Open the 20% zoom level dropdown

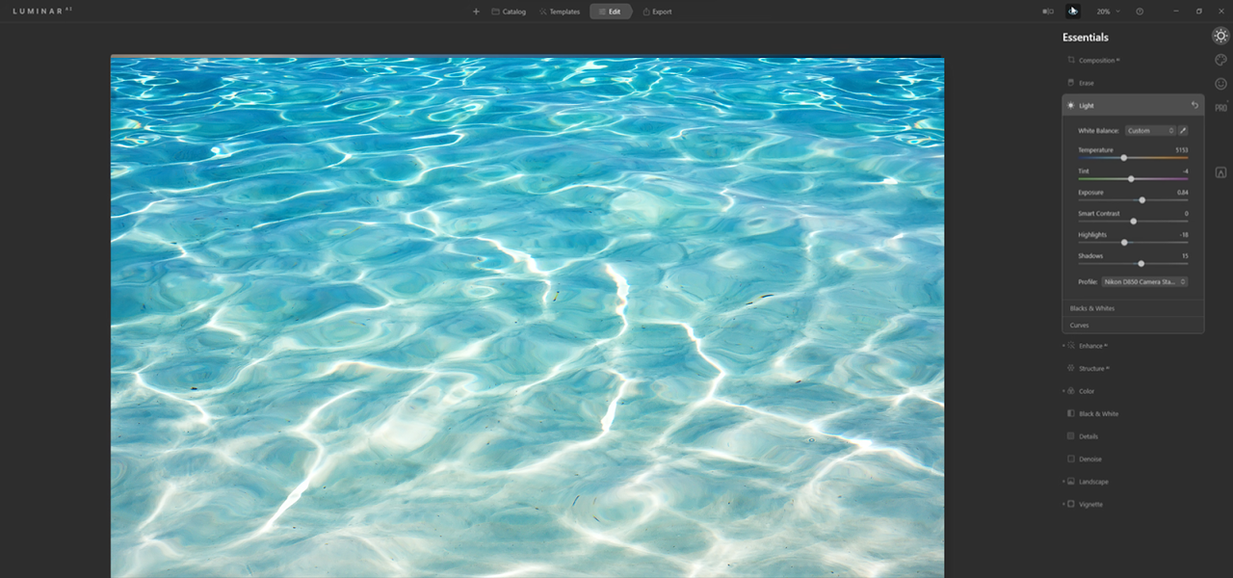[1107, 11]
